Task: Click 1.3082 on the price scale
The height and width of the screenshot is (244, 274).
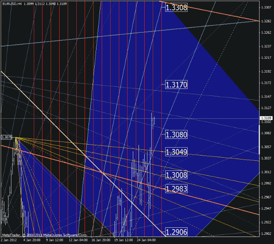Action: point(266,133)
